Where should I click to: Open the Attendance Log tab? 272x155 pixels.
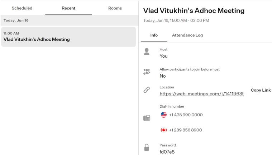click(x=187, y=35)
